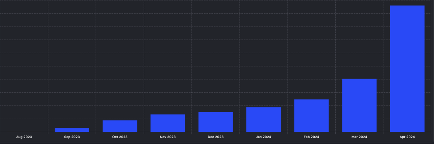
Task: Click the Mar 2024 axis label
Action: pyautogui.click(x=359, y=137)
